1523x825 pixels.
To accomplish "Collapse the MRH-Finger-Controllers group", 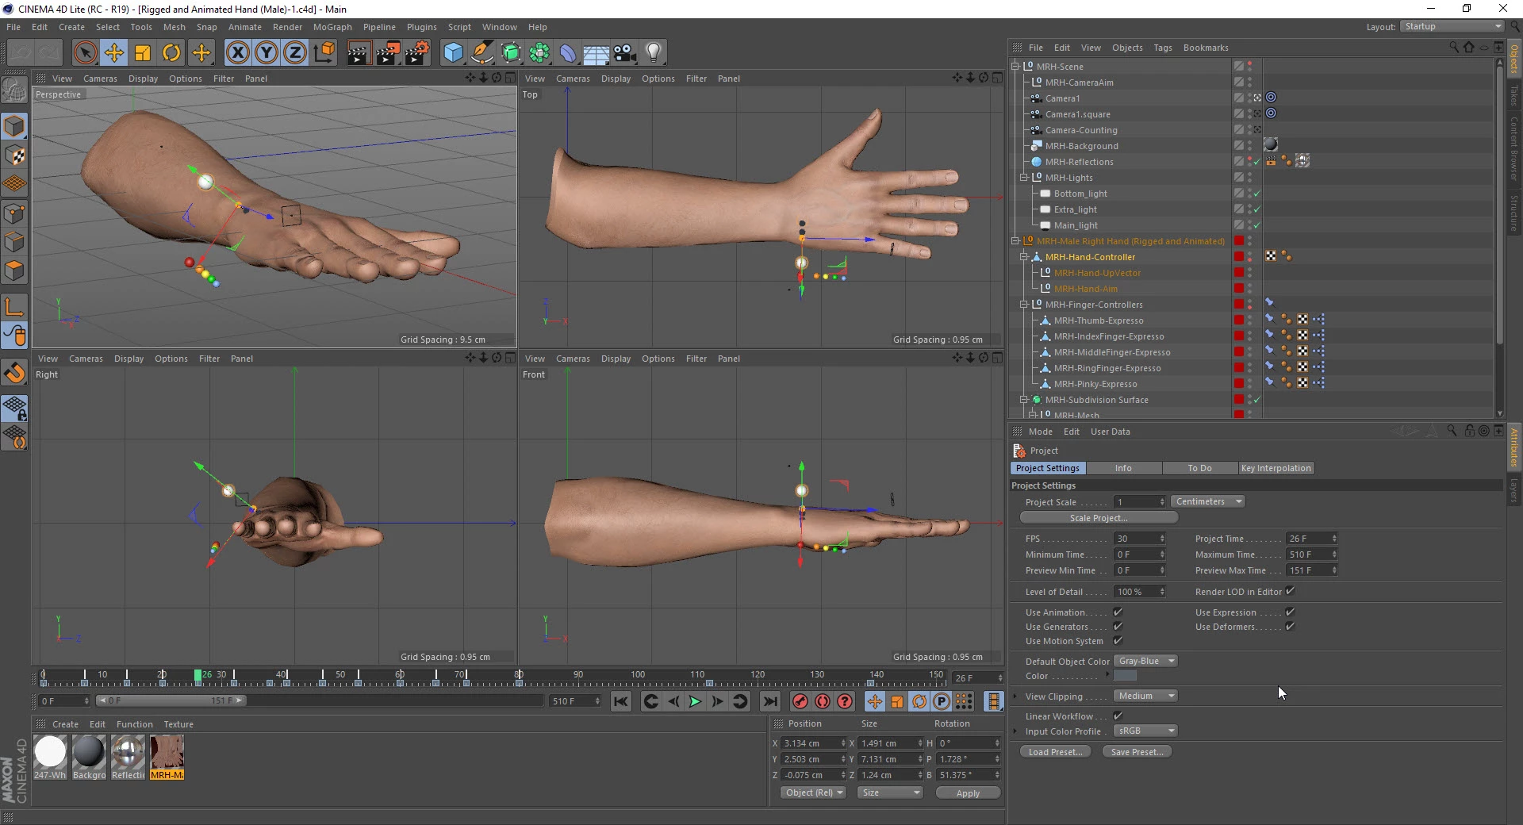I will pyautogui.click(x=1024, y=305).
